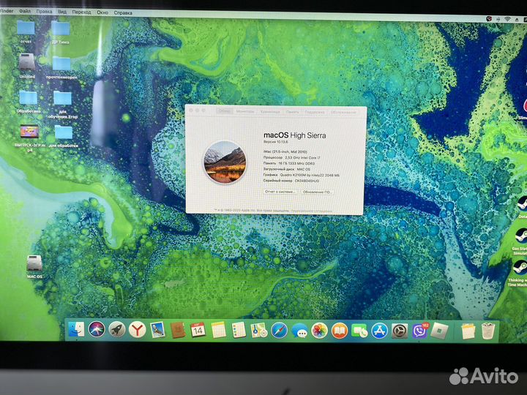Select the 'Обзор' tab
The image size is (527, 395).
[x=224, y=111]
